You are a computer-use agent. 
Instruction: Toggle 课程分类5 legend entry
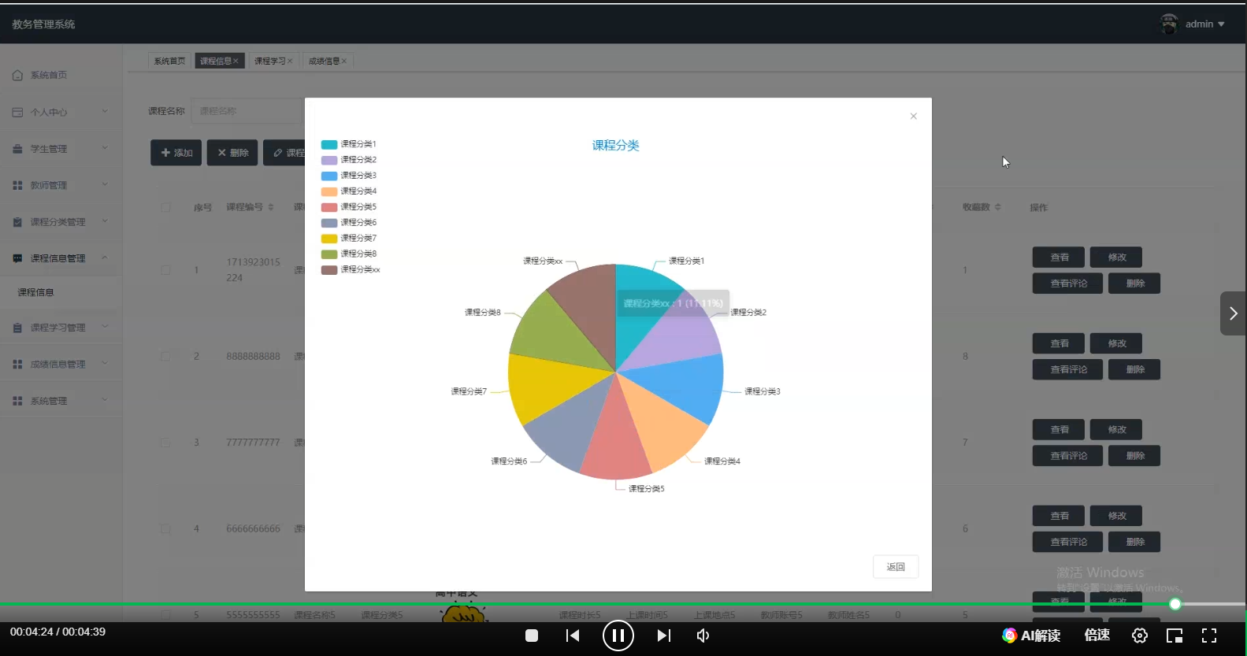(349, 207)
